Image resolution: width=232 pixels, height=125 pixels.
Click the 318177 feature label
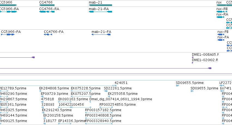[x=50, y=121]
